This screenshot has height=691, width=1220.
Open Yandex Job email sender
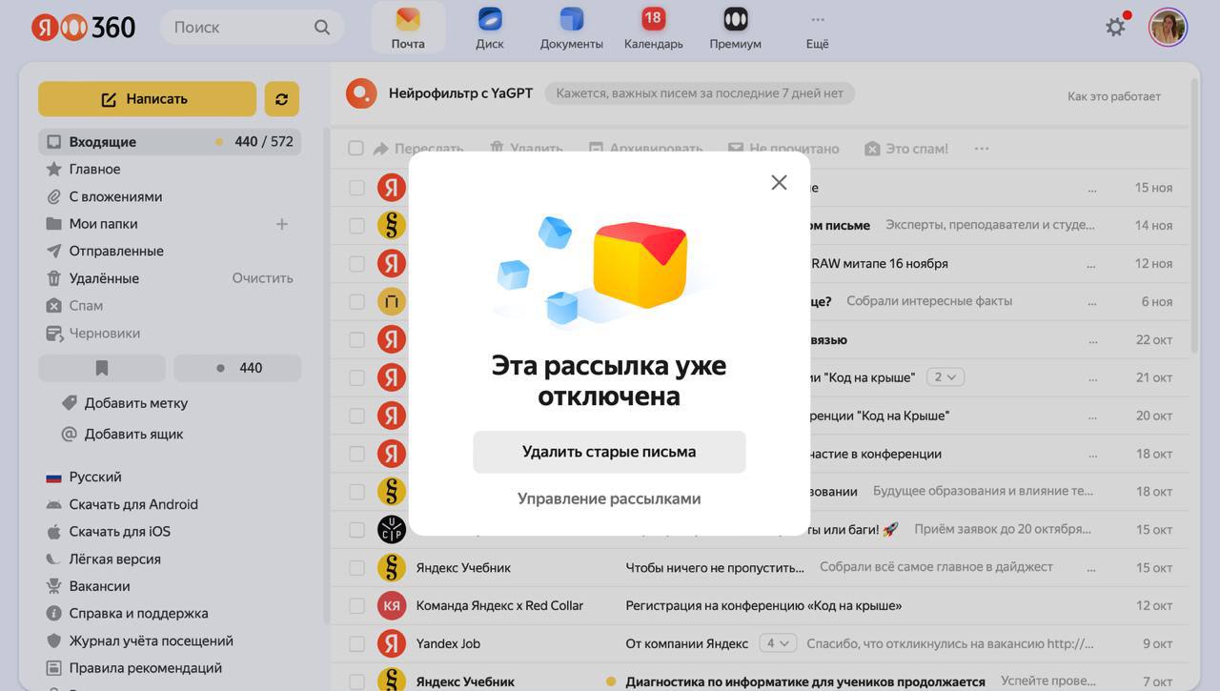point(448,643)
